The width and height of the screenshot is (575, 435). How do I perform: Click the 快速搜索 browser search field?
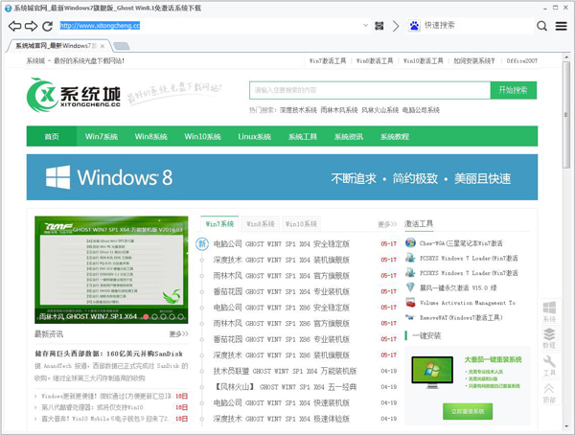tap(476, 26)
